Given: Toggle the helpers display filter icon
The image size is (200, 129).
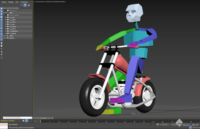Looking at the screenshot, I should pos(1,20).
